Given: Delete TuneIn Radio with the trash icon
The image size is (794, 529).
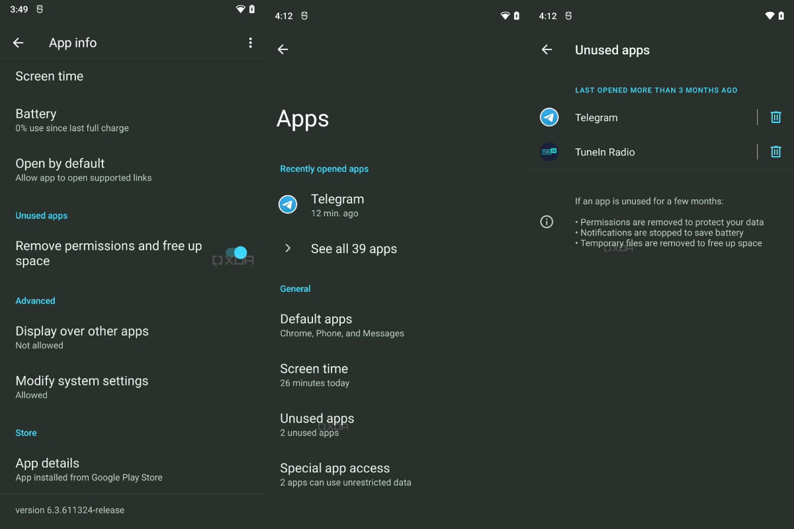Looking at the screenshot, I should [x=775, y=151].
